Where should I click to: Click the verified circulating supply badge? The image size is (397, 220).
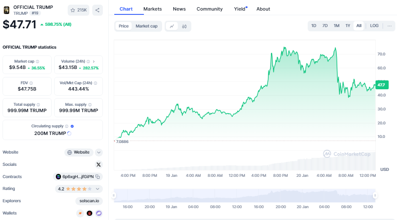pos(72,126)
